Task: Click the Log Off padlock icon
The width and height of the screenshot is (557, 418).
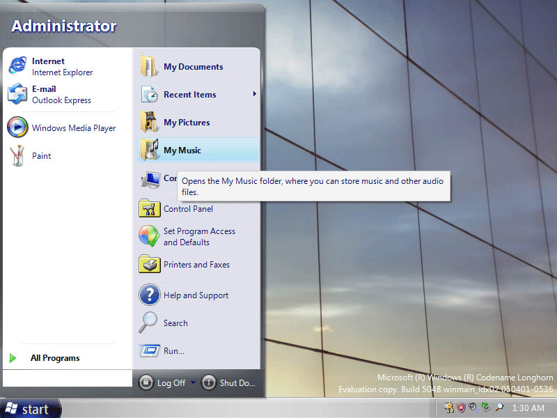Action: coord(146,382)
